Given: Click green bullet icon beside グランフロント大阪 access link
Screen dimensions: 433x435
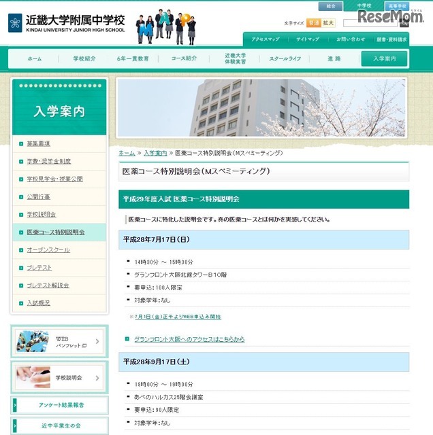Looking at the screenshot, I should 127,339.
